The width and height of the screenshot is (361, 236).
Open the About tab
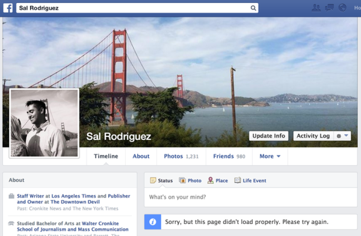(x=141, y=156)
